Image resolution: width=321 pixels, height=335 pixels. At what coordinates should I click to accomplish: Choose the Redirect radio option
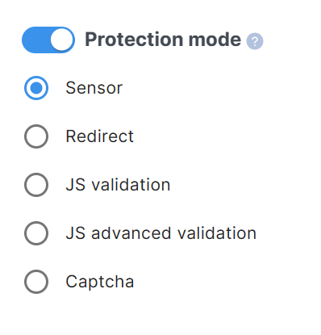click(x=36, y=136)
